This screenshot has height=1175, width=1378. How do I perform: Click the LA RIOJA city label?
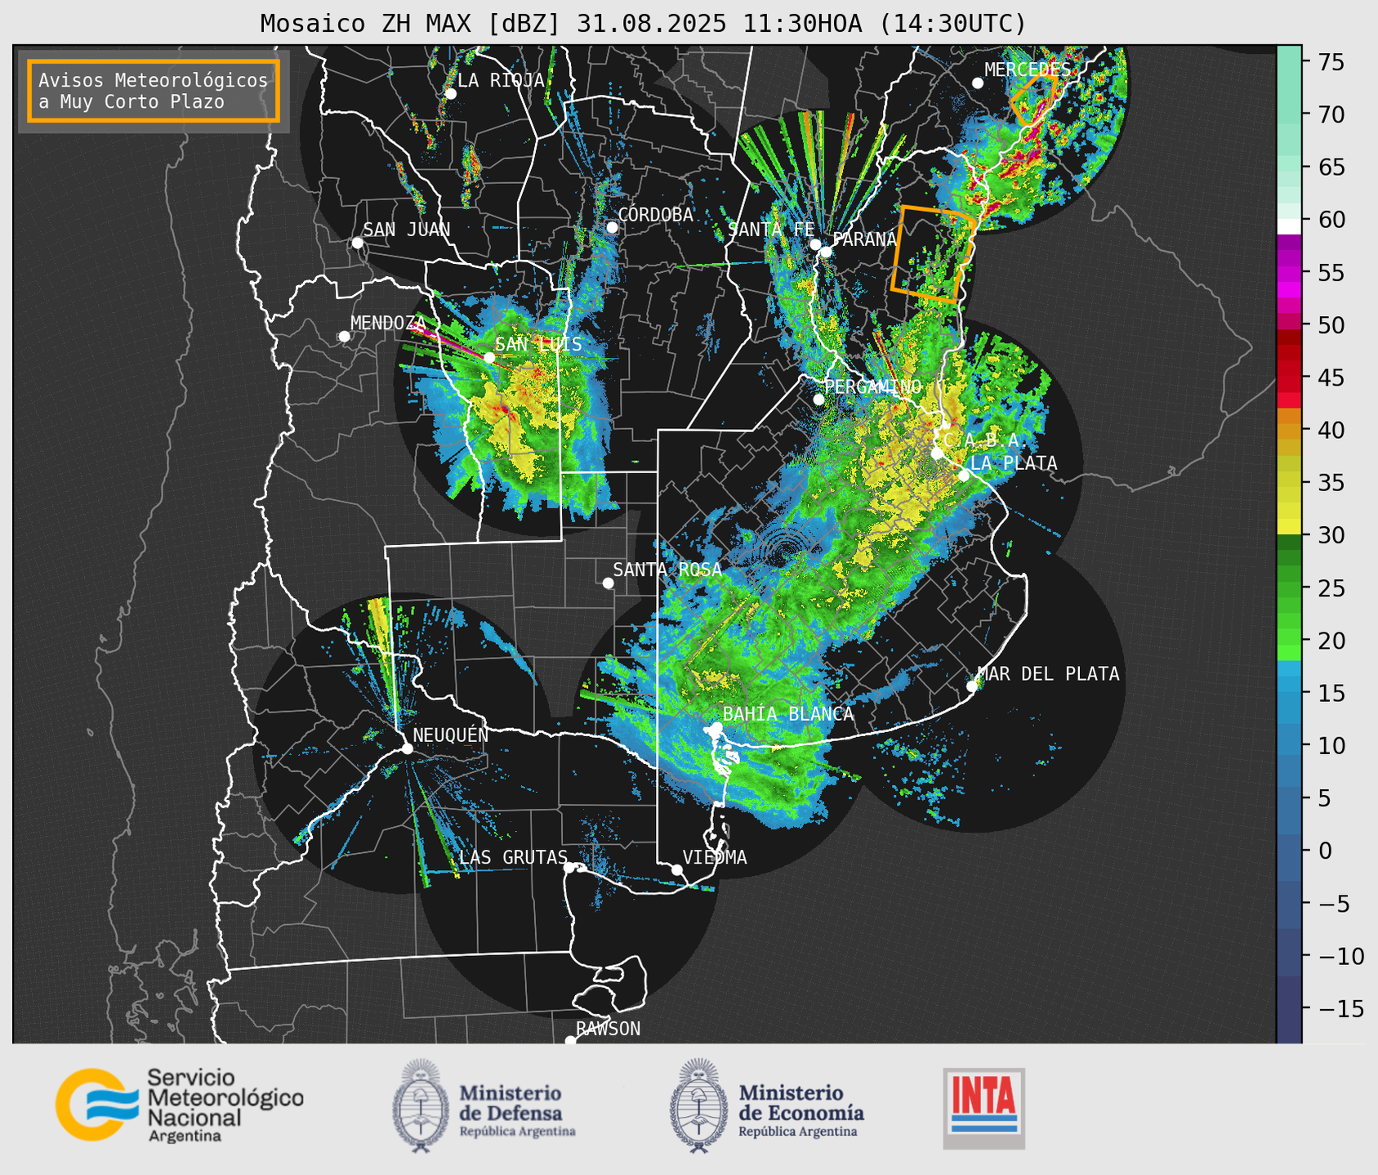(x=501, y=80)
